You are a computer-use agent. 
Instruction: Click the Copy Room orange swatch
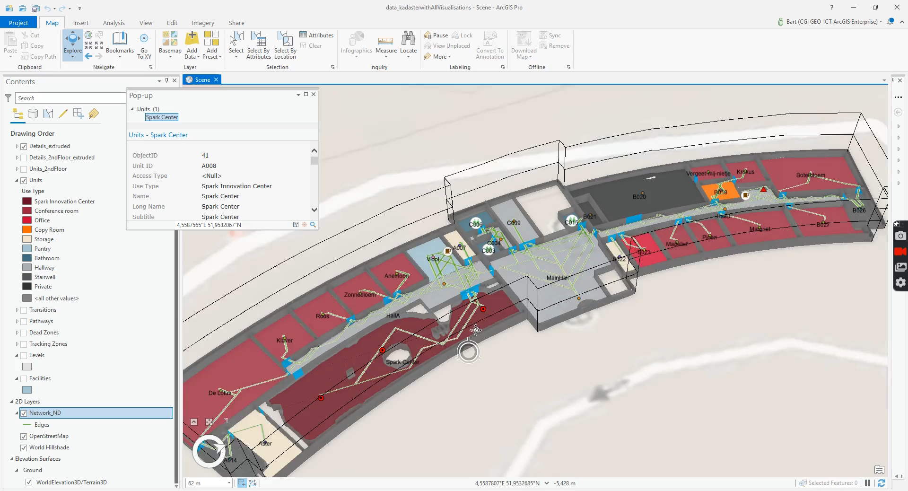[x=27, y=230]
